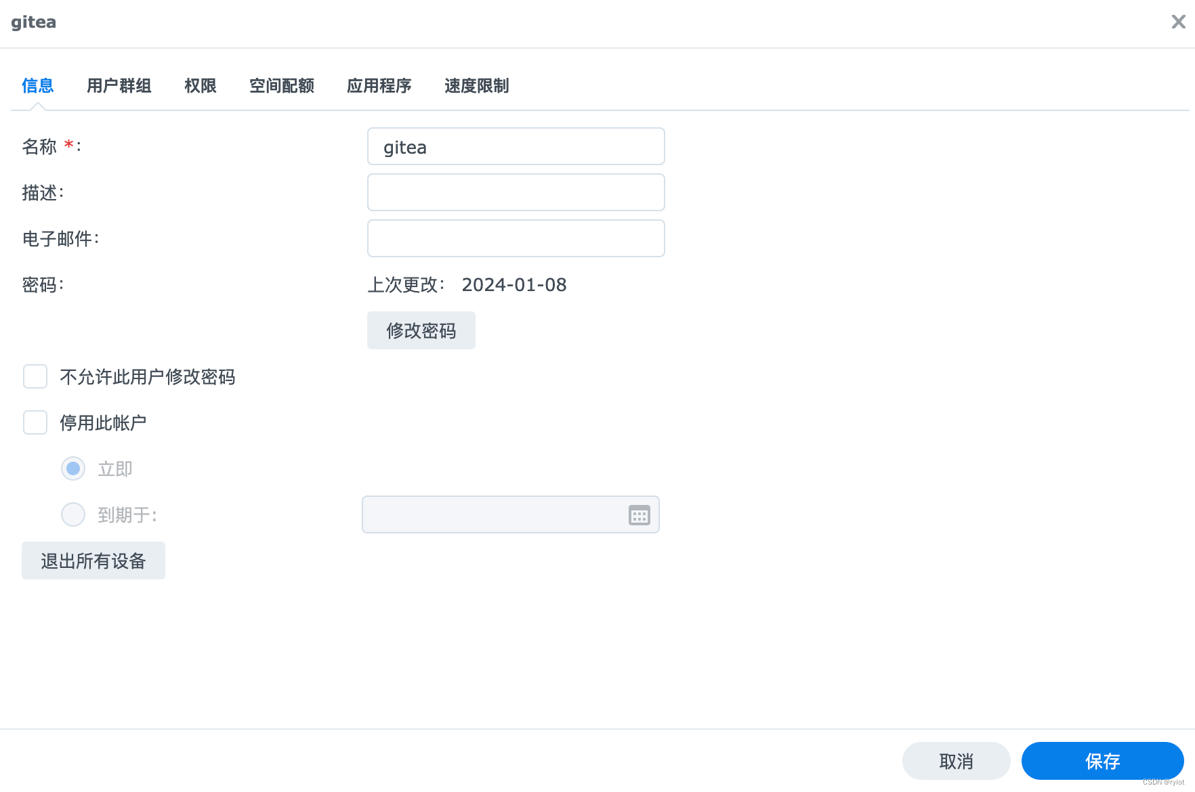Save changes with 保存 button
This screenshot has height=792, width=1195.
click(x=1103, y=761)
